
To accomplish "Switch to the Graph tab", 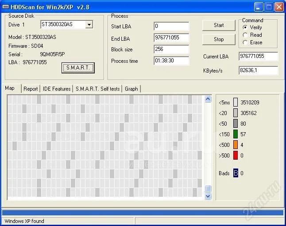I will [x=131, y=89].
